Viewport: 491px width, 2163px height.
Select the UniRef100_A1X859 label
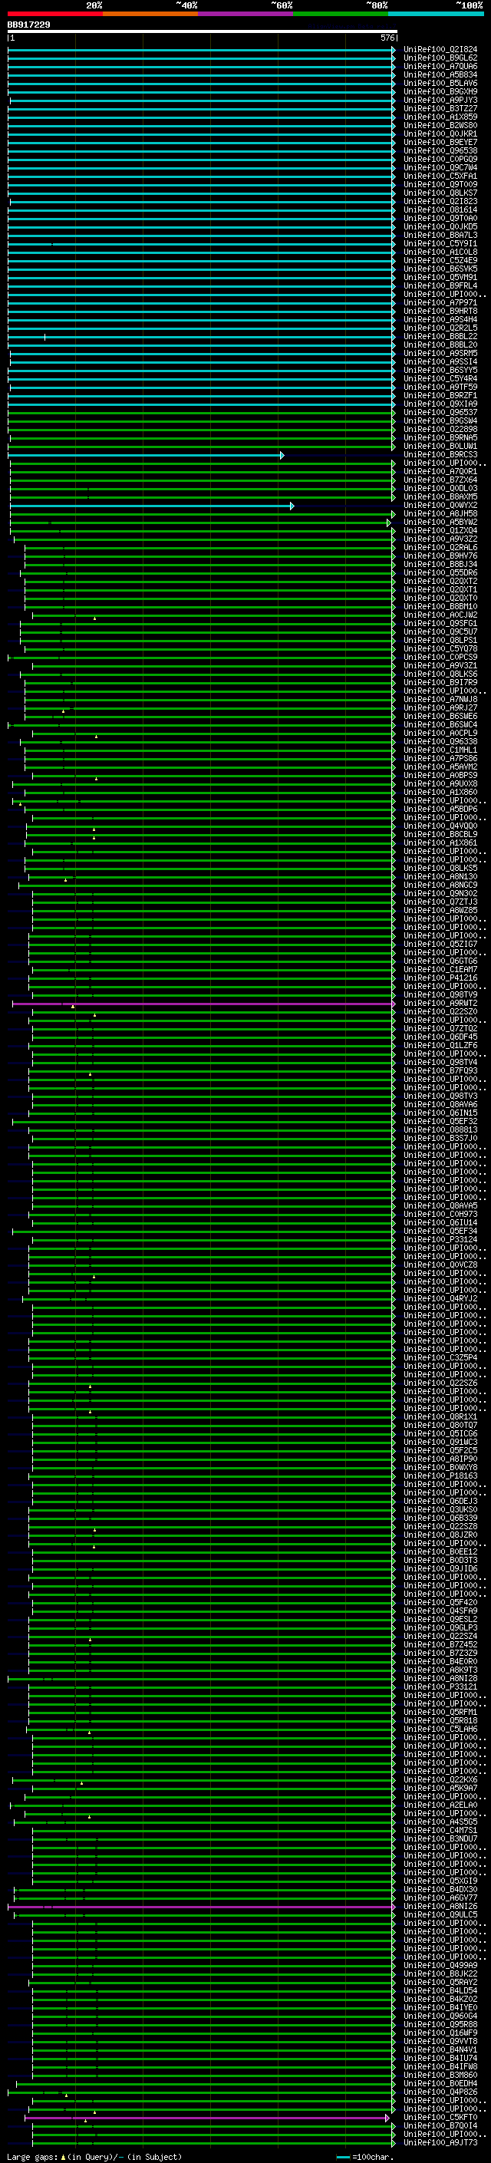tap(440, 117)
